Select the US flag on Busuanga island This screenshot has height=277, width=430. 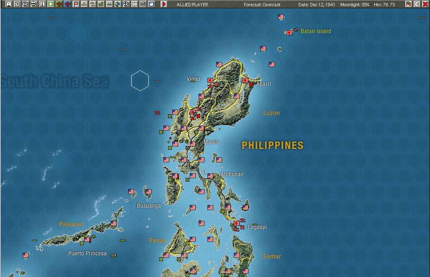coord(149,192)
